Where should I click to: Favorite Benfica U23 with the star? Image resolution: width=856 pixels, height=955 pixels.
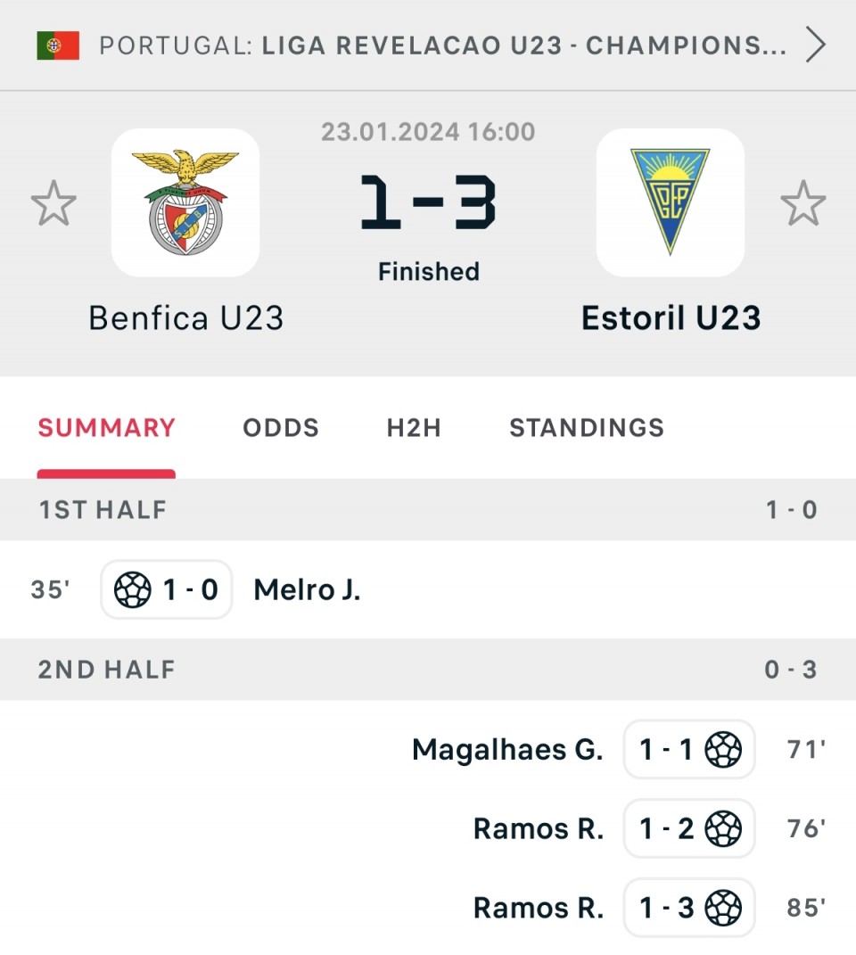53,203
